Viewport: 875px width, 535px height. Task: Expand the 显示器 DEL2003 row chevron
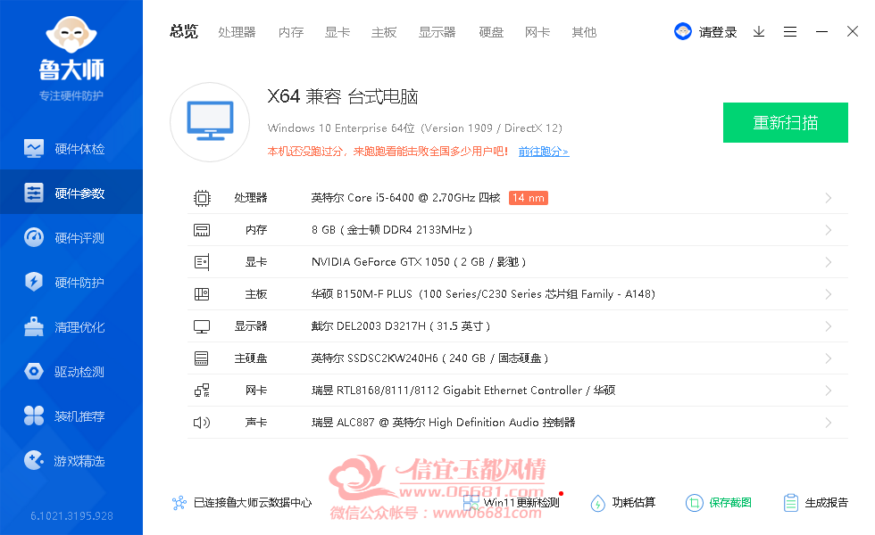829,326
